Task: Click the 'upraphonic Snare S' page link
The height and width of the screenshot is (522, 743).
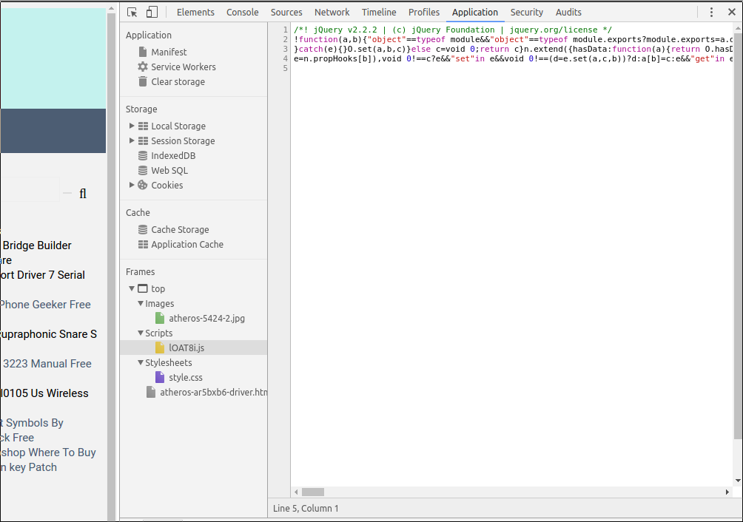Action: 48,334
